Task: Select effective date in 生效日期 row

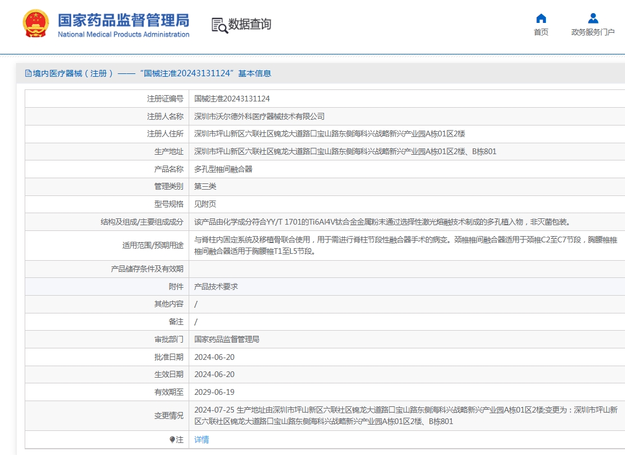Action: [x=214, y=375]
